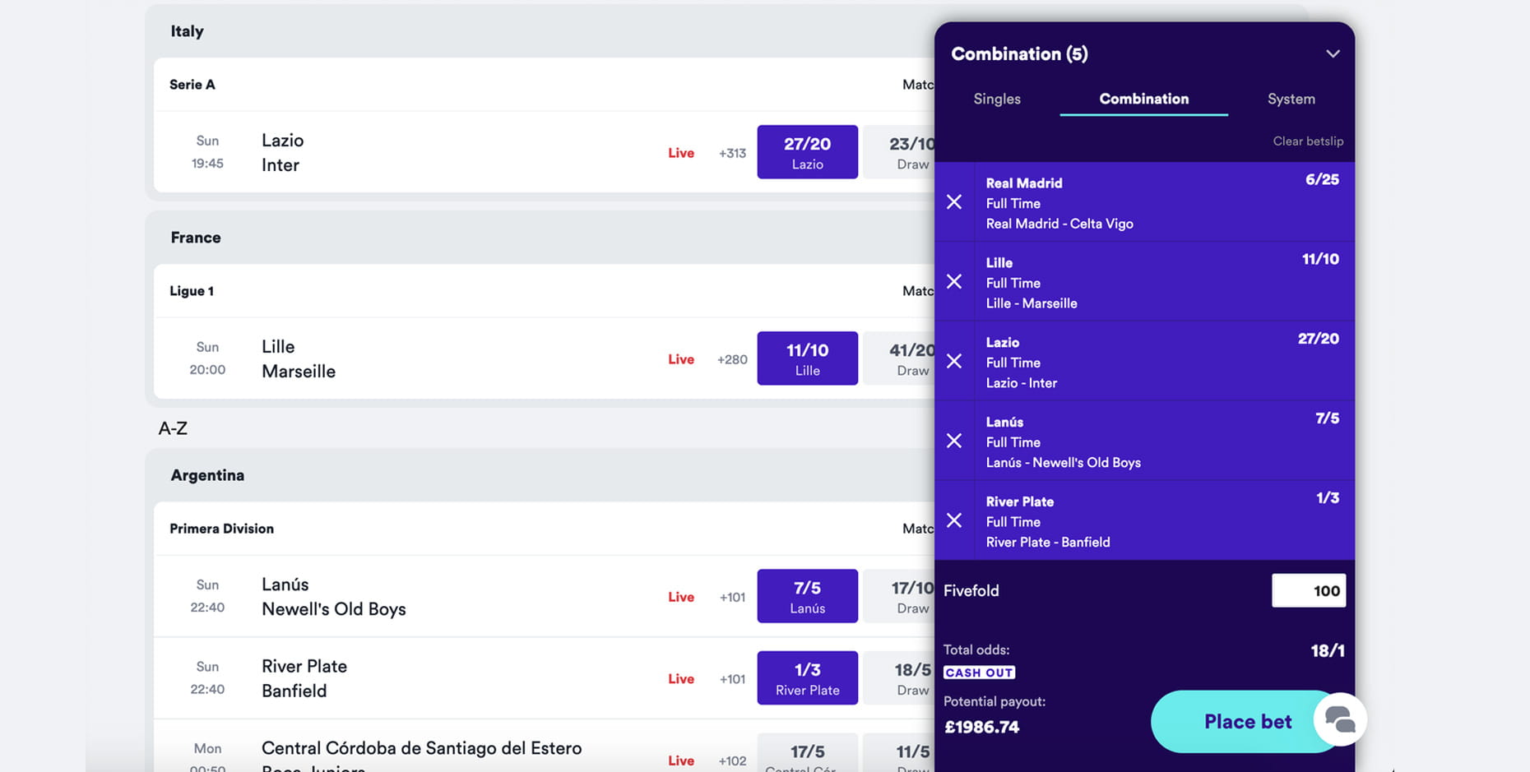Toggle the 27/20 Lazio odds selection
1530x772 pixels.
pos(807,152)
